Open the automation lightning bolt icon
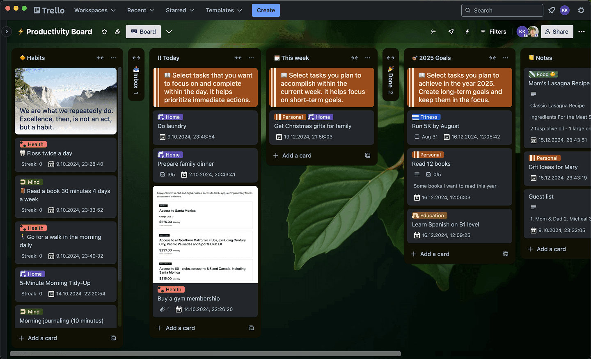Screen dimensions: 591x359 point(467,32)
